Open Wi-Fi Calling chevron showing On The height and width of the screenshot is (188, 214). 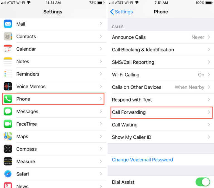coord(209,74)
